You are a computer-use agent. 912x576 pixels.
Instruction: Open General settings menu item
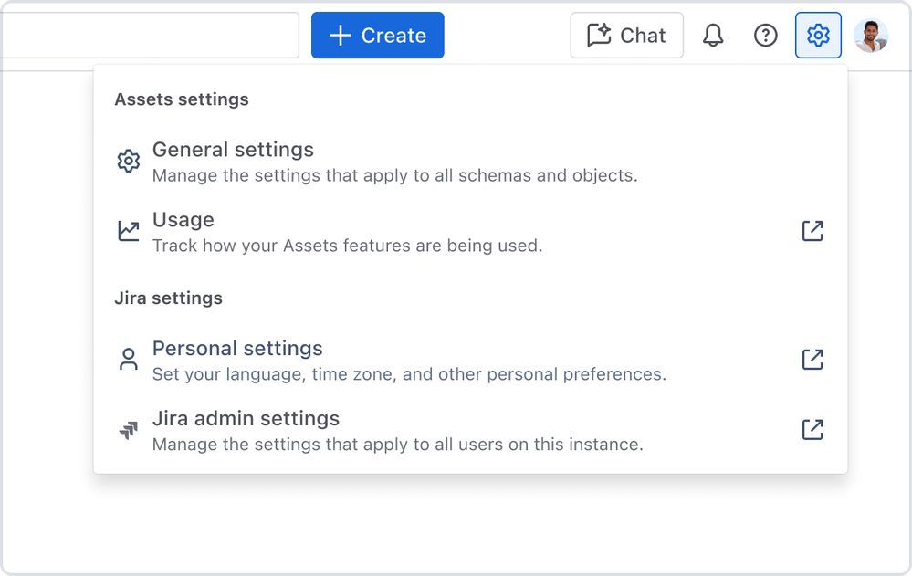tap(470, 162)
